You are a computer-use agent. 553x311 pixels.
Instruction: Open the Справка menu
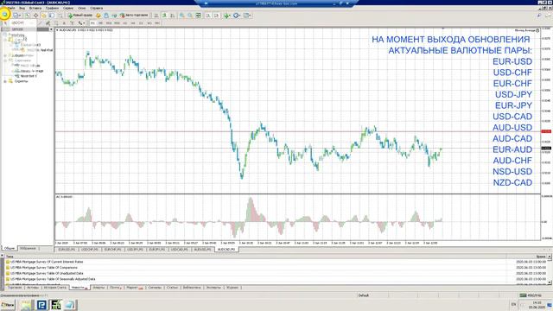[96, 8]
